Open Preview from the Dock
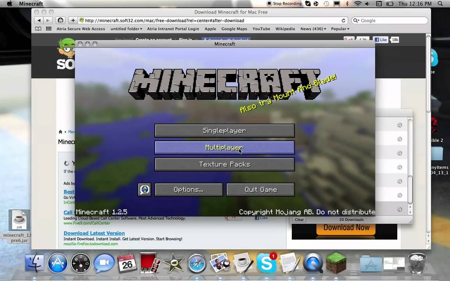The height and width of the screenshot is (281, 450). [x=220, y=262]
